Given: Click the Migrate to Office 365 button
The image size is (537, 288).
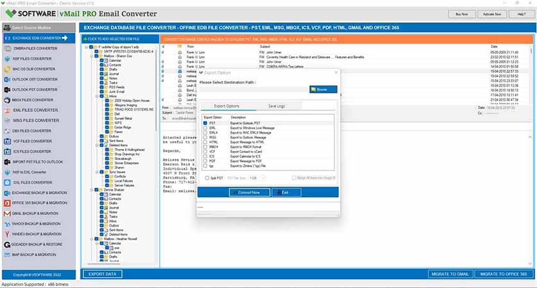Looking at the screenshot, I should (504, 274).
